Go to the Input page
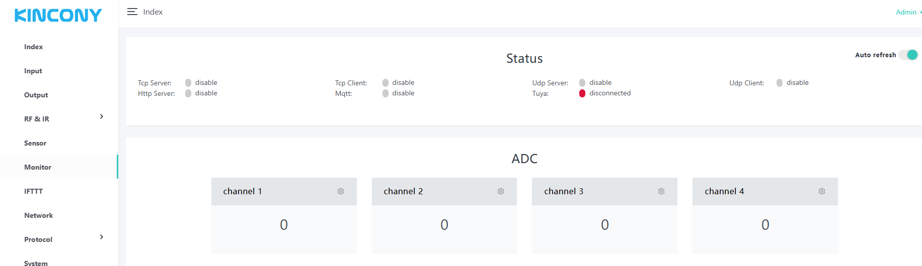922x266 pixels. (33, 71)
